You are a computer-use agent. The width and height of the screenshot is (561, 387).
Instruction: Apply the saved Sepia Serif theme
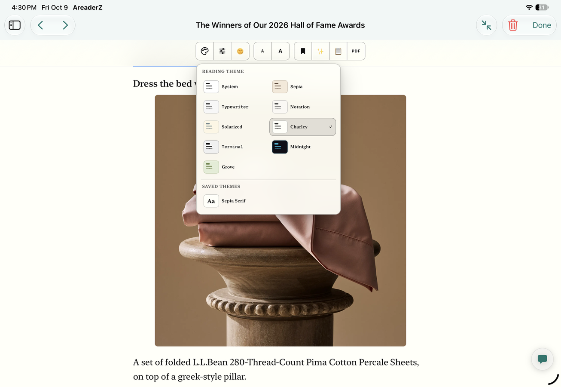click(x=234, y=201)
